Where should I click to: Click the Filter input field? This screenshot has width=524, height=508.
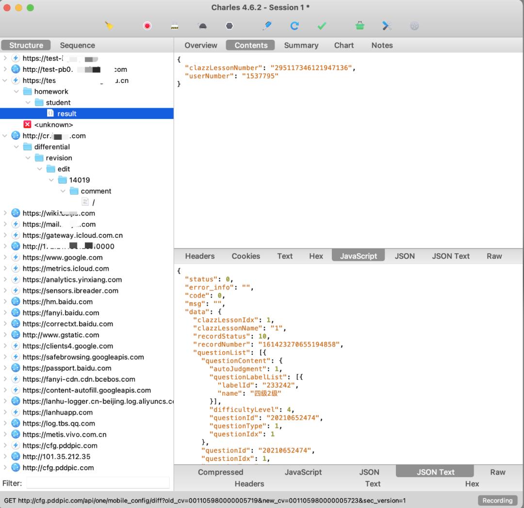(x=98, y=483)
